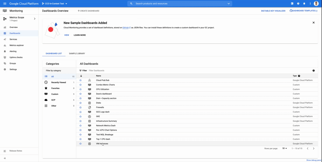This screenshot has width=322, height=162.
Task: Favorite the GKE dashboard
Action: point(80,116)
